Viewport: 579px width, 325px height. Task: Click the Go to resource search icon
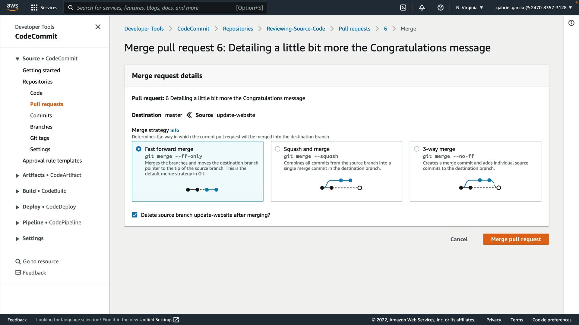pos(18,262)
